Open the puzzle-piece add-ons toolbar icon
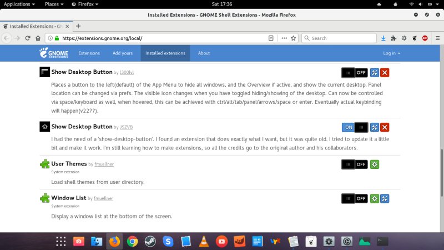This screenshot has width=444, height=250. point(393,38)
